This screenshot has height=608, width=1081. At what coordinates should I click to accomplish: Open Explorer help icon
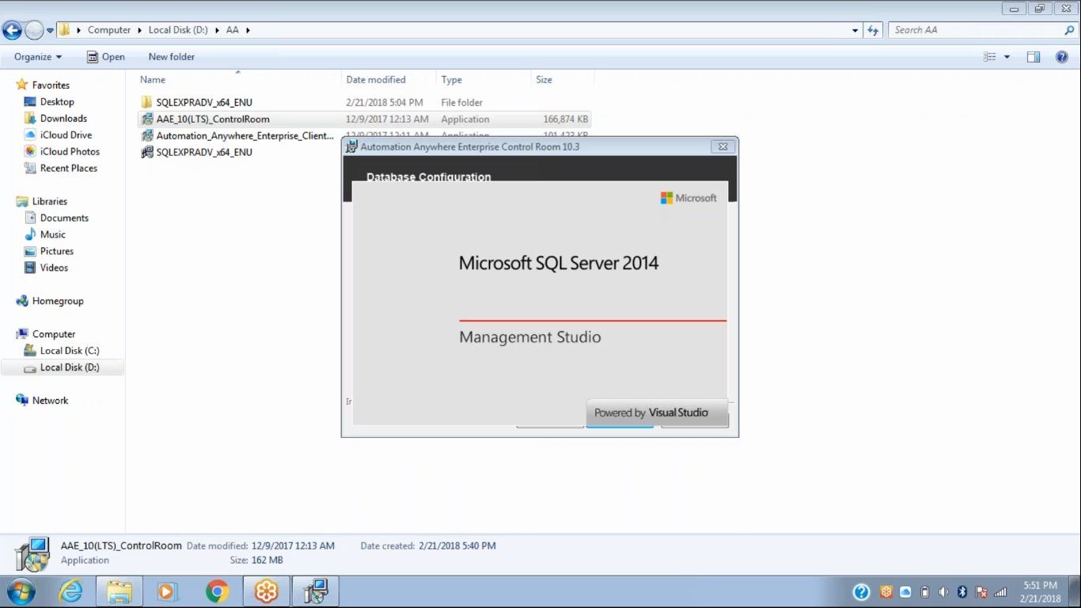pyautogui.click(x=1062, y=57)
